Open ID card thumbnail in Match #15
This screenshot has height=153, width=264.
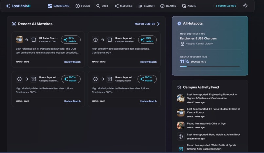coord(19,40)
